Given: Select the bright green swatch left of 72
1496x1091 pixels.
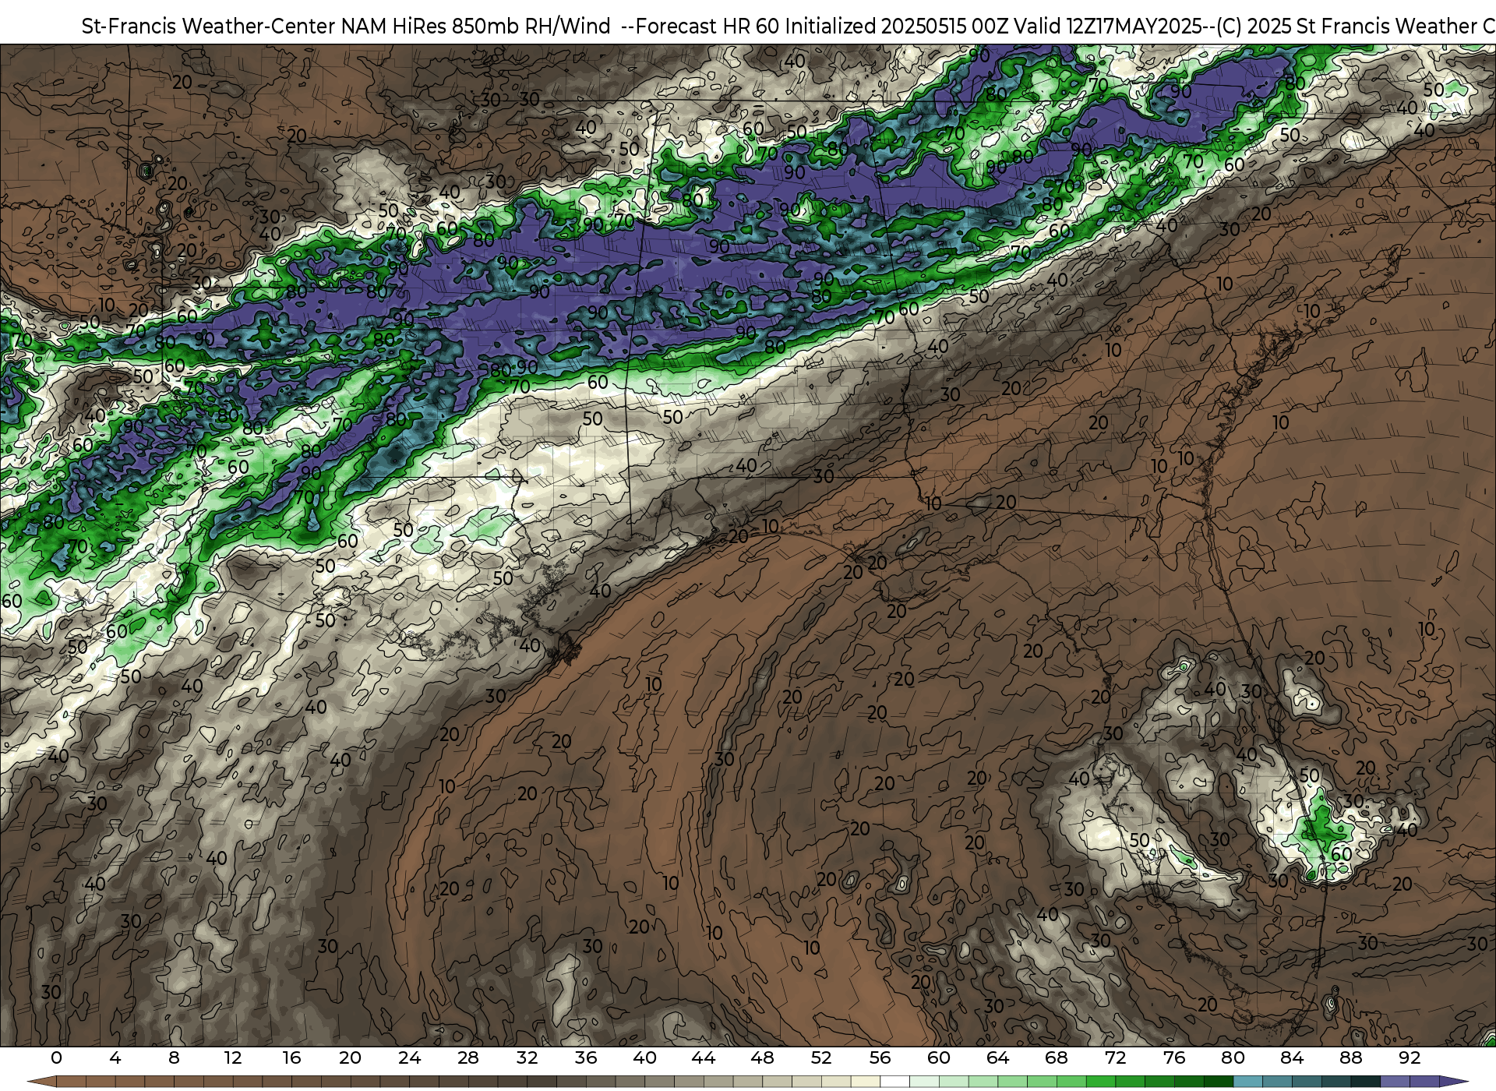Looking at the screenshot, I should [x=1100, y=1082].
